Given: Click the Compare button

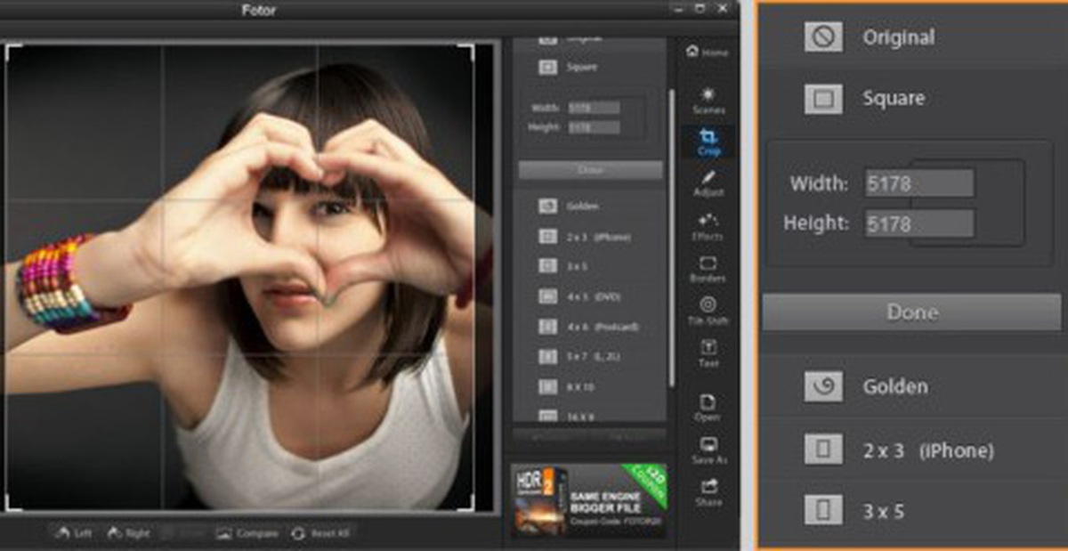Looking at the screenshot, I should (x=247, y=533).
